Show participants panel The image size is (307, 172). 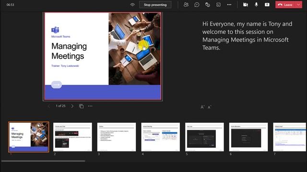186,5
